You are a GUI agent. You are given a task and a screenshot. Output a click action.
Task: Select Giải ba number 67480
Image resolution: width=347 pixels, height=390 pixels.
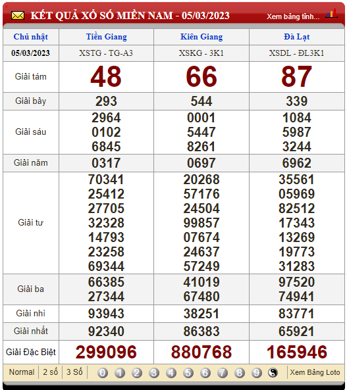pos(201,297)
